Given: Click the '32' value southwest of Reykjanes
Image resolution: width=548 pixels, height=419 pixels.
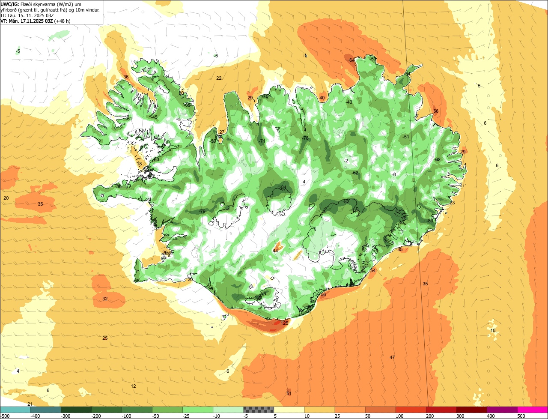Looking at the screenshot, I should 105,299.
